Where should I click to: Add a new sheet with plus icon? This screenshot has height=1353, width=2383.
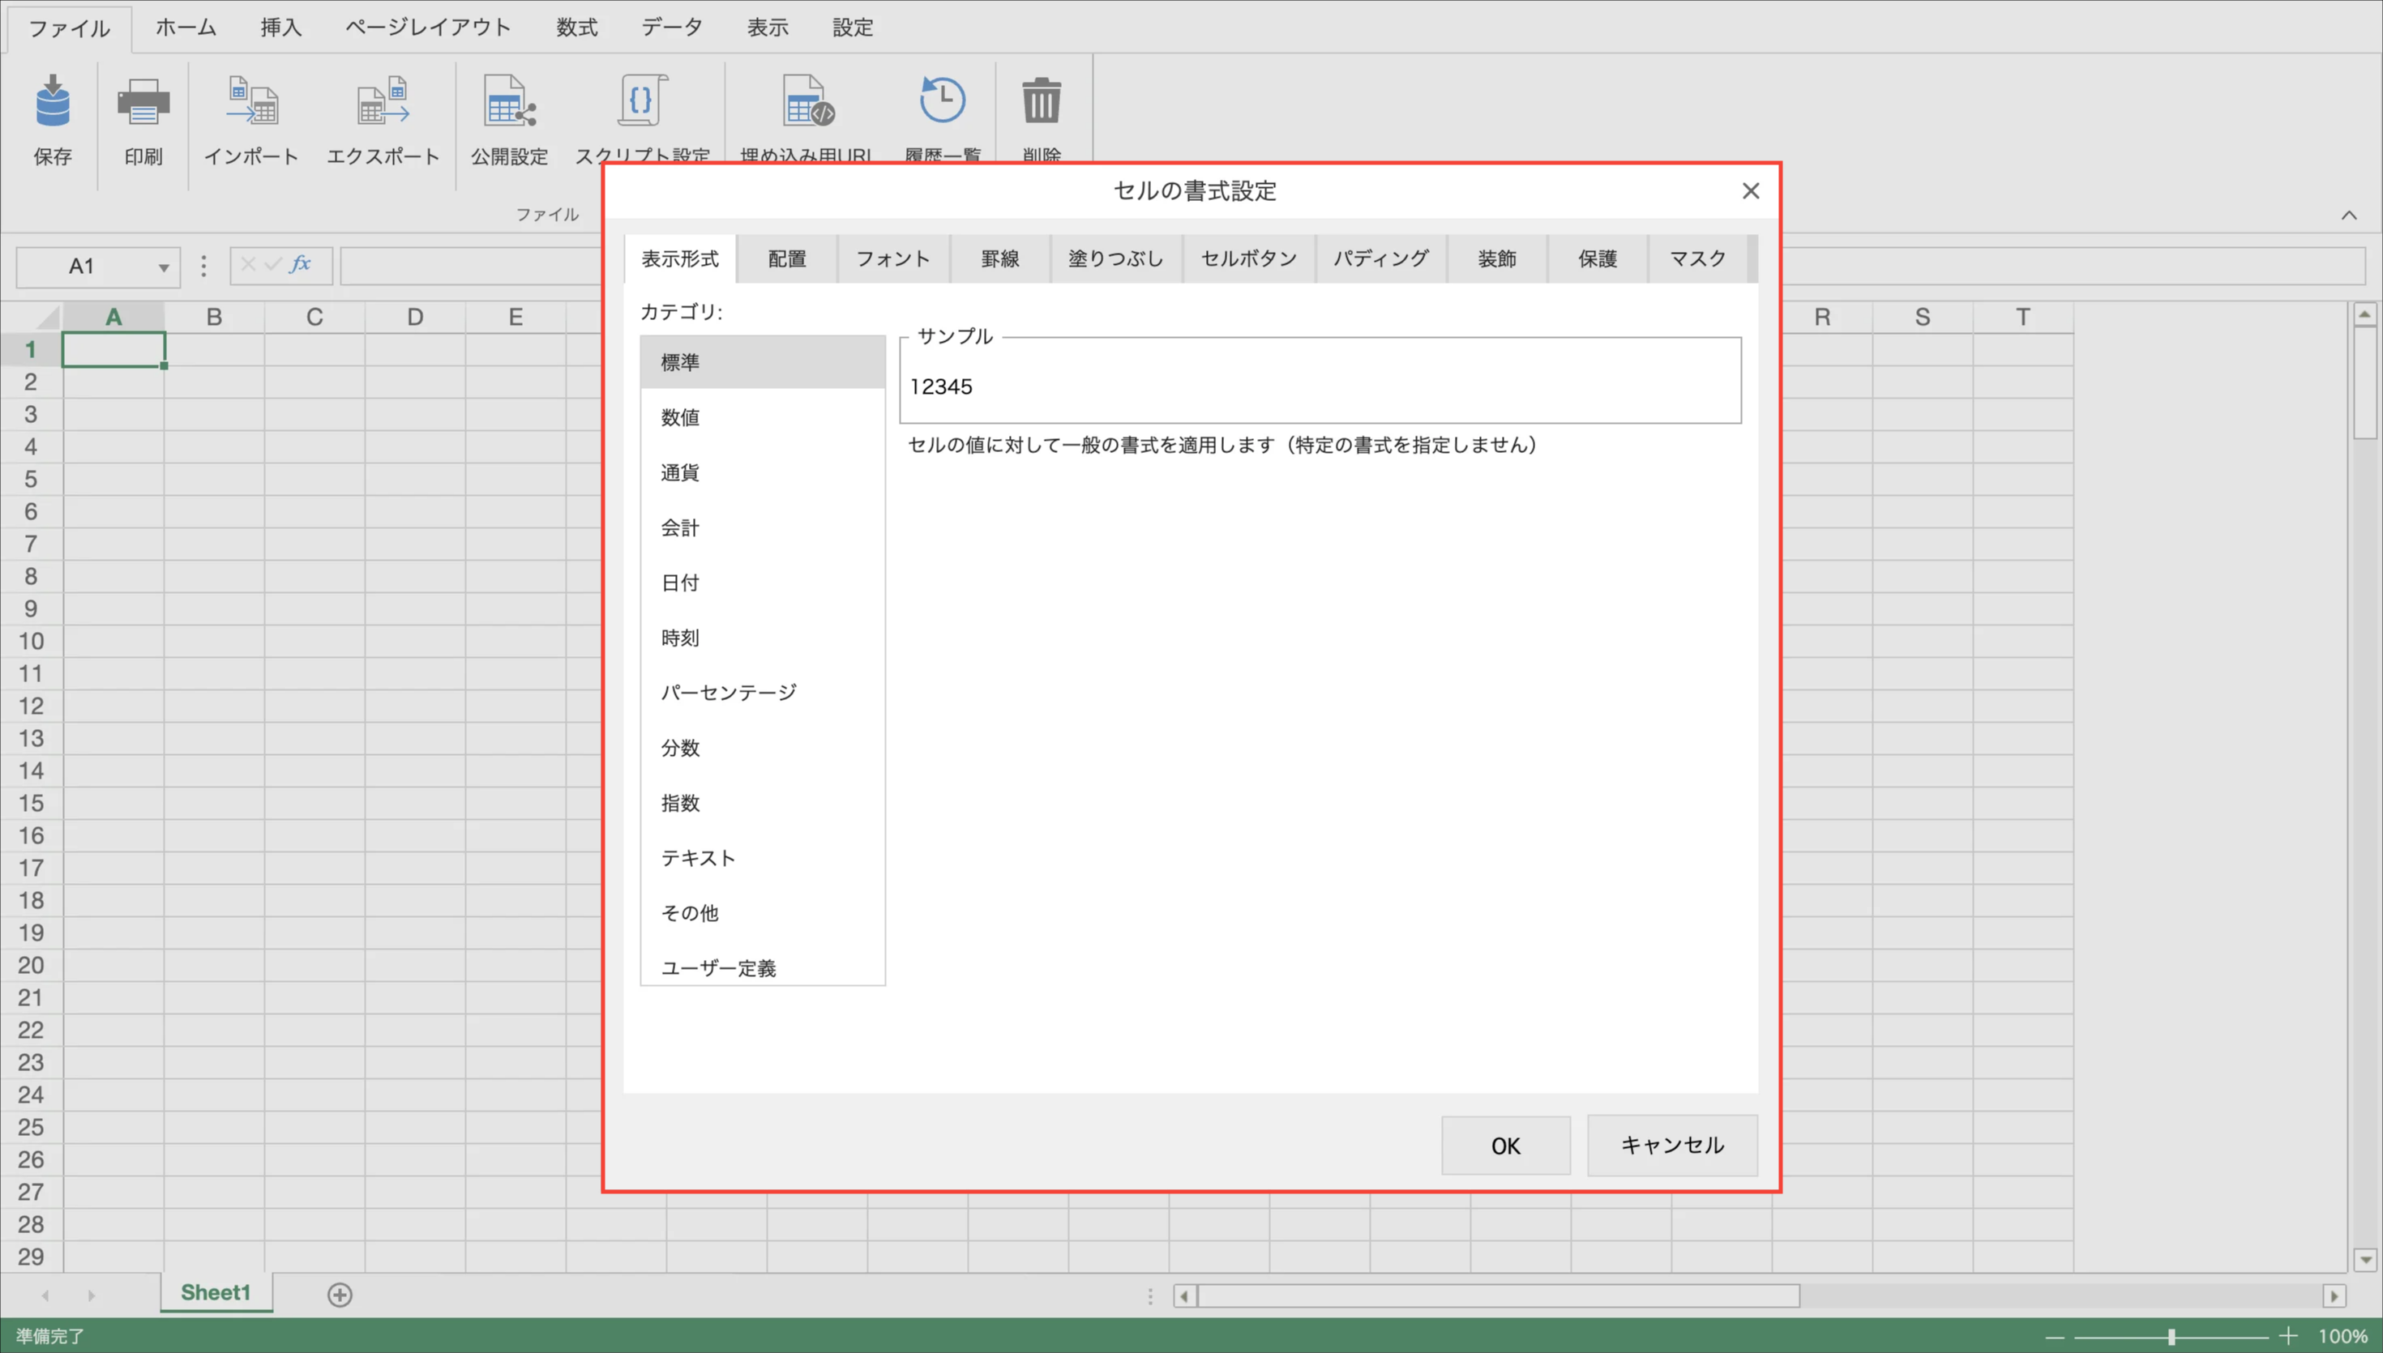(x=340, y=1295)
